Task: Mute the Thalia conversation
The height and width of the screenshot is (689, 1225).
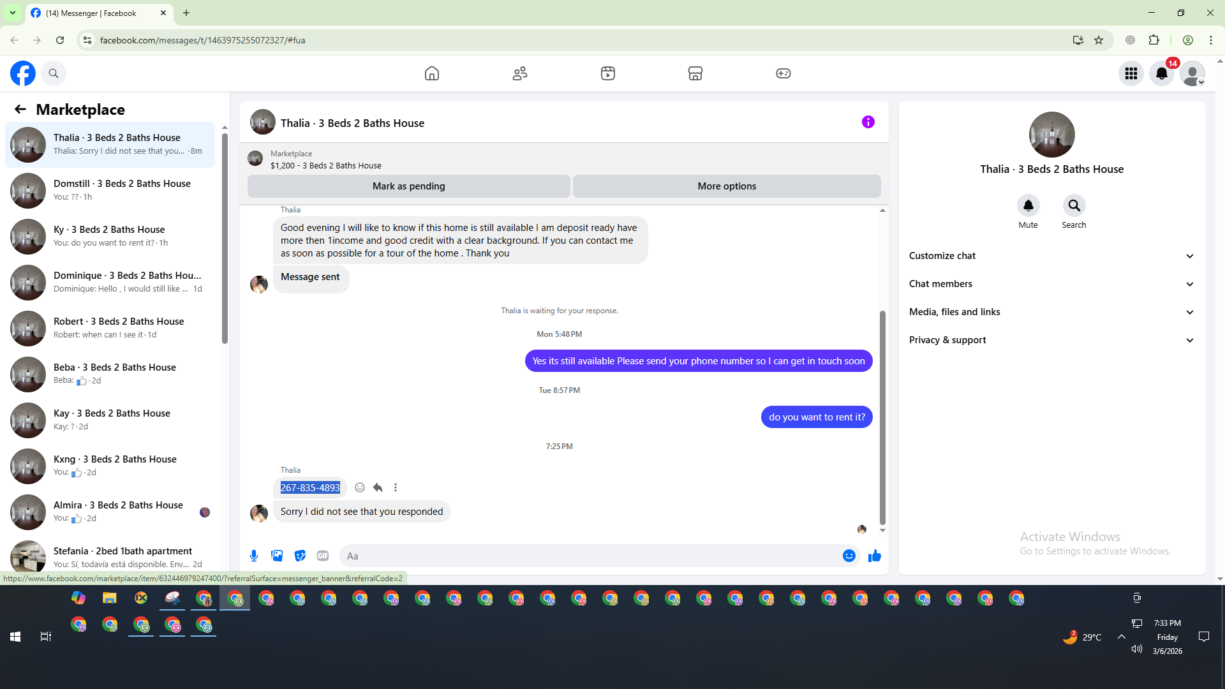Action: [1028, 206]
